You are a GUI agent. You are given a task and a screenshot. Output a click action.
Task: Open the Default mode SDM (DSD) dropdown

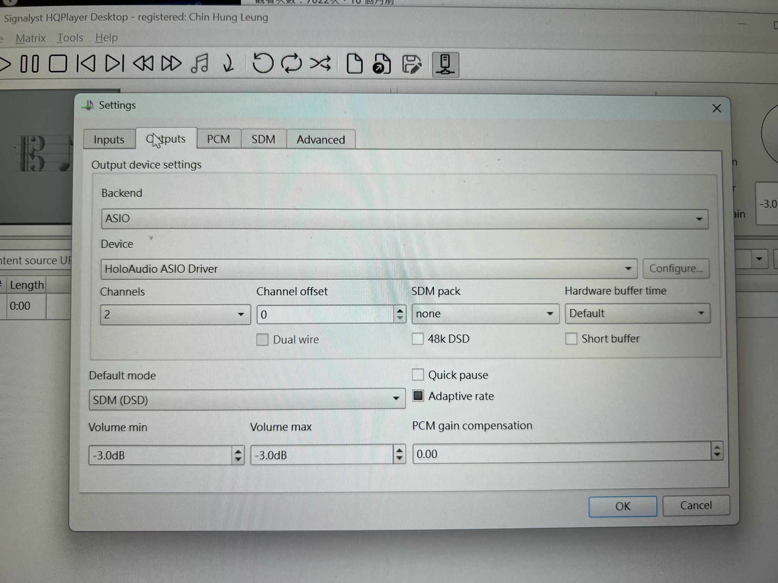click(x=247, y=399)
